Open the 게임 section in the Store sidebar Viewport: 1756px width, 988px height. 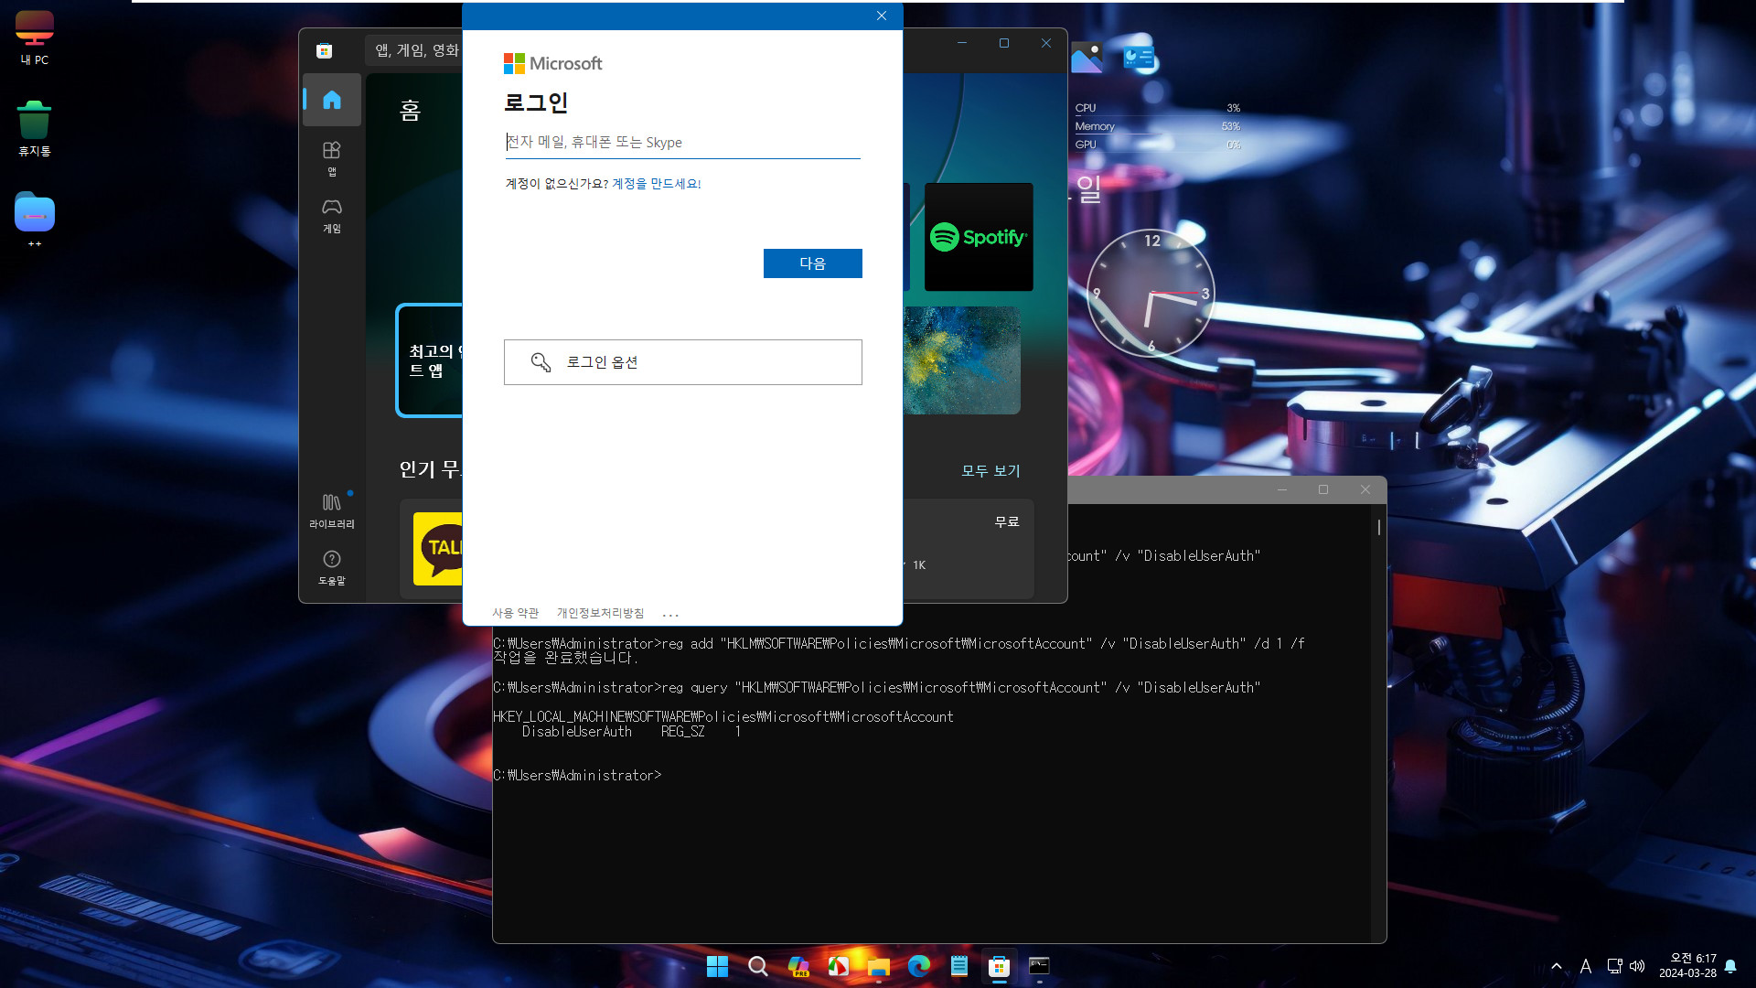click(332, 216)
